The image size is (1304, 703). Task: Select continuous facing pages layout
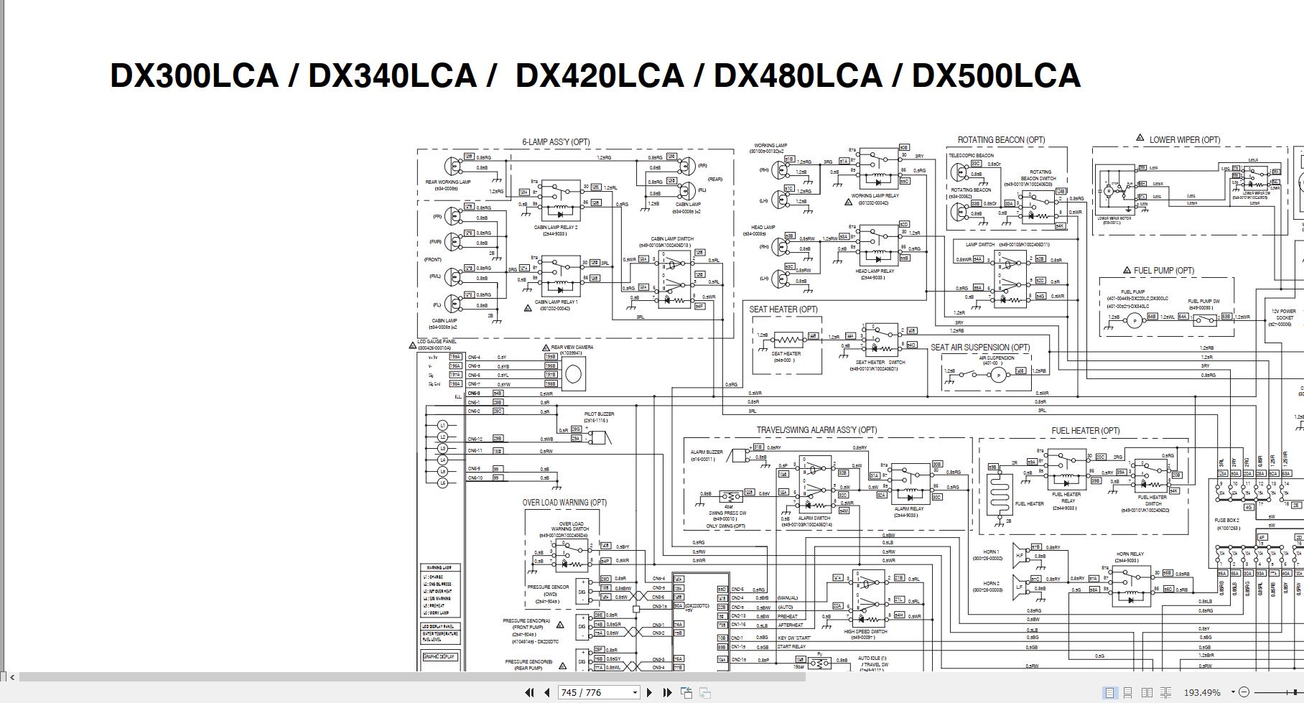[x=1165, y=692]
